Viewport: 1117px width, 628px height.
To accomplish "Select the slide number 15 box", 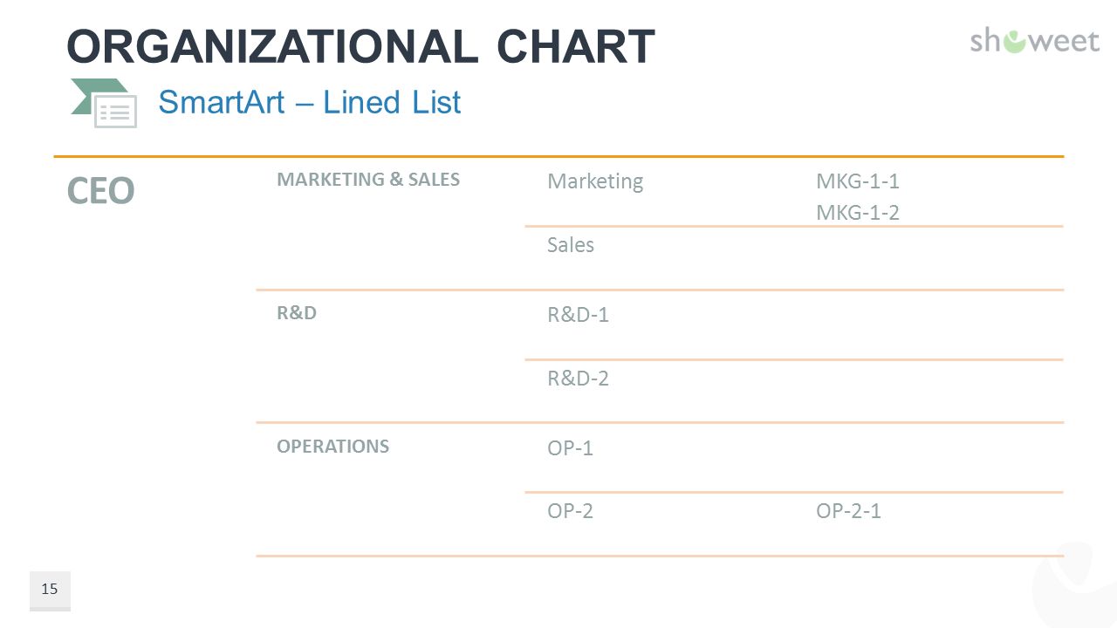I will click(50, 590).
